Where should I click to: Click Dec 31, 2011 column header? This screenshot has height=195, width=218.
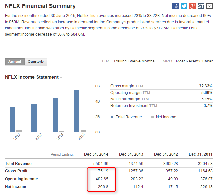(x=201, y=154)
